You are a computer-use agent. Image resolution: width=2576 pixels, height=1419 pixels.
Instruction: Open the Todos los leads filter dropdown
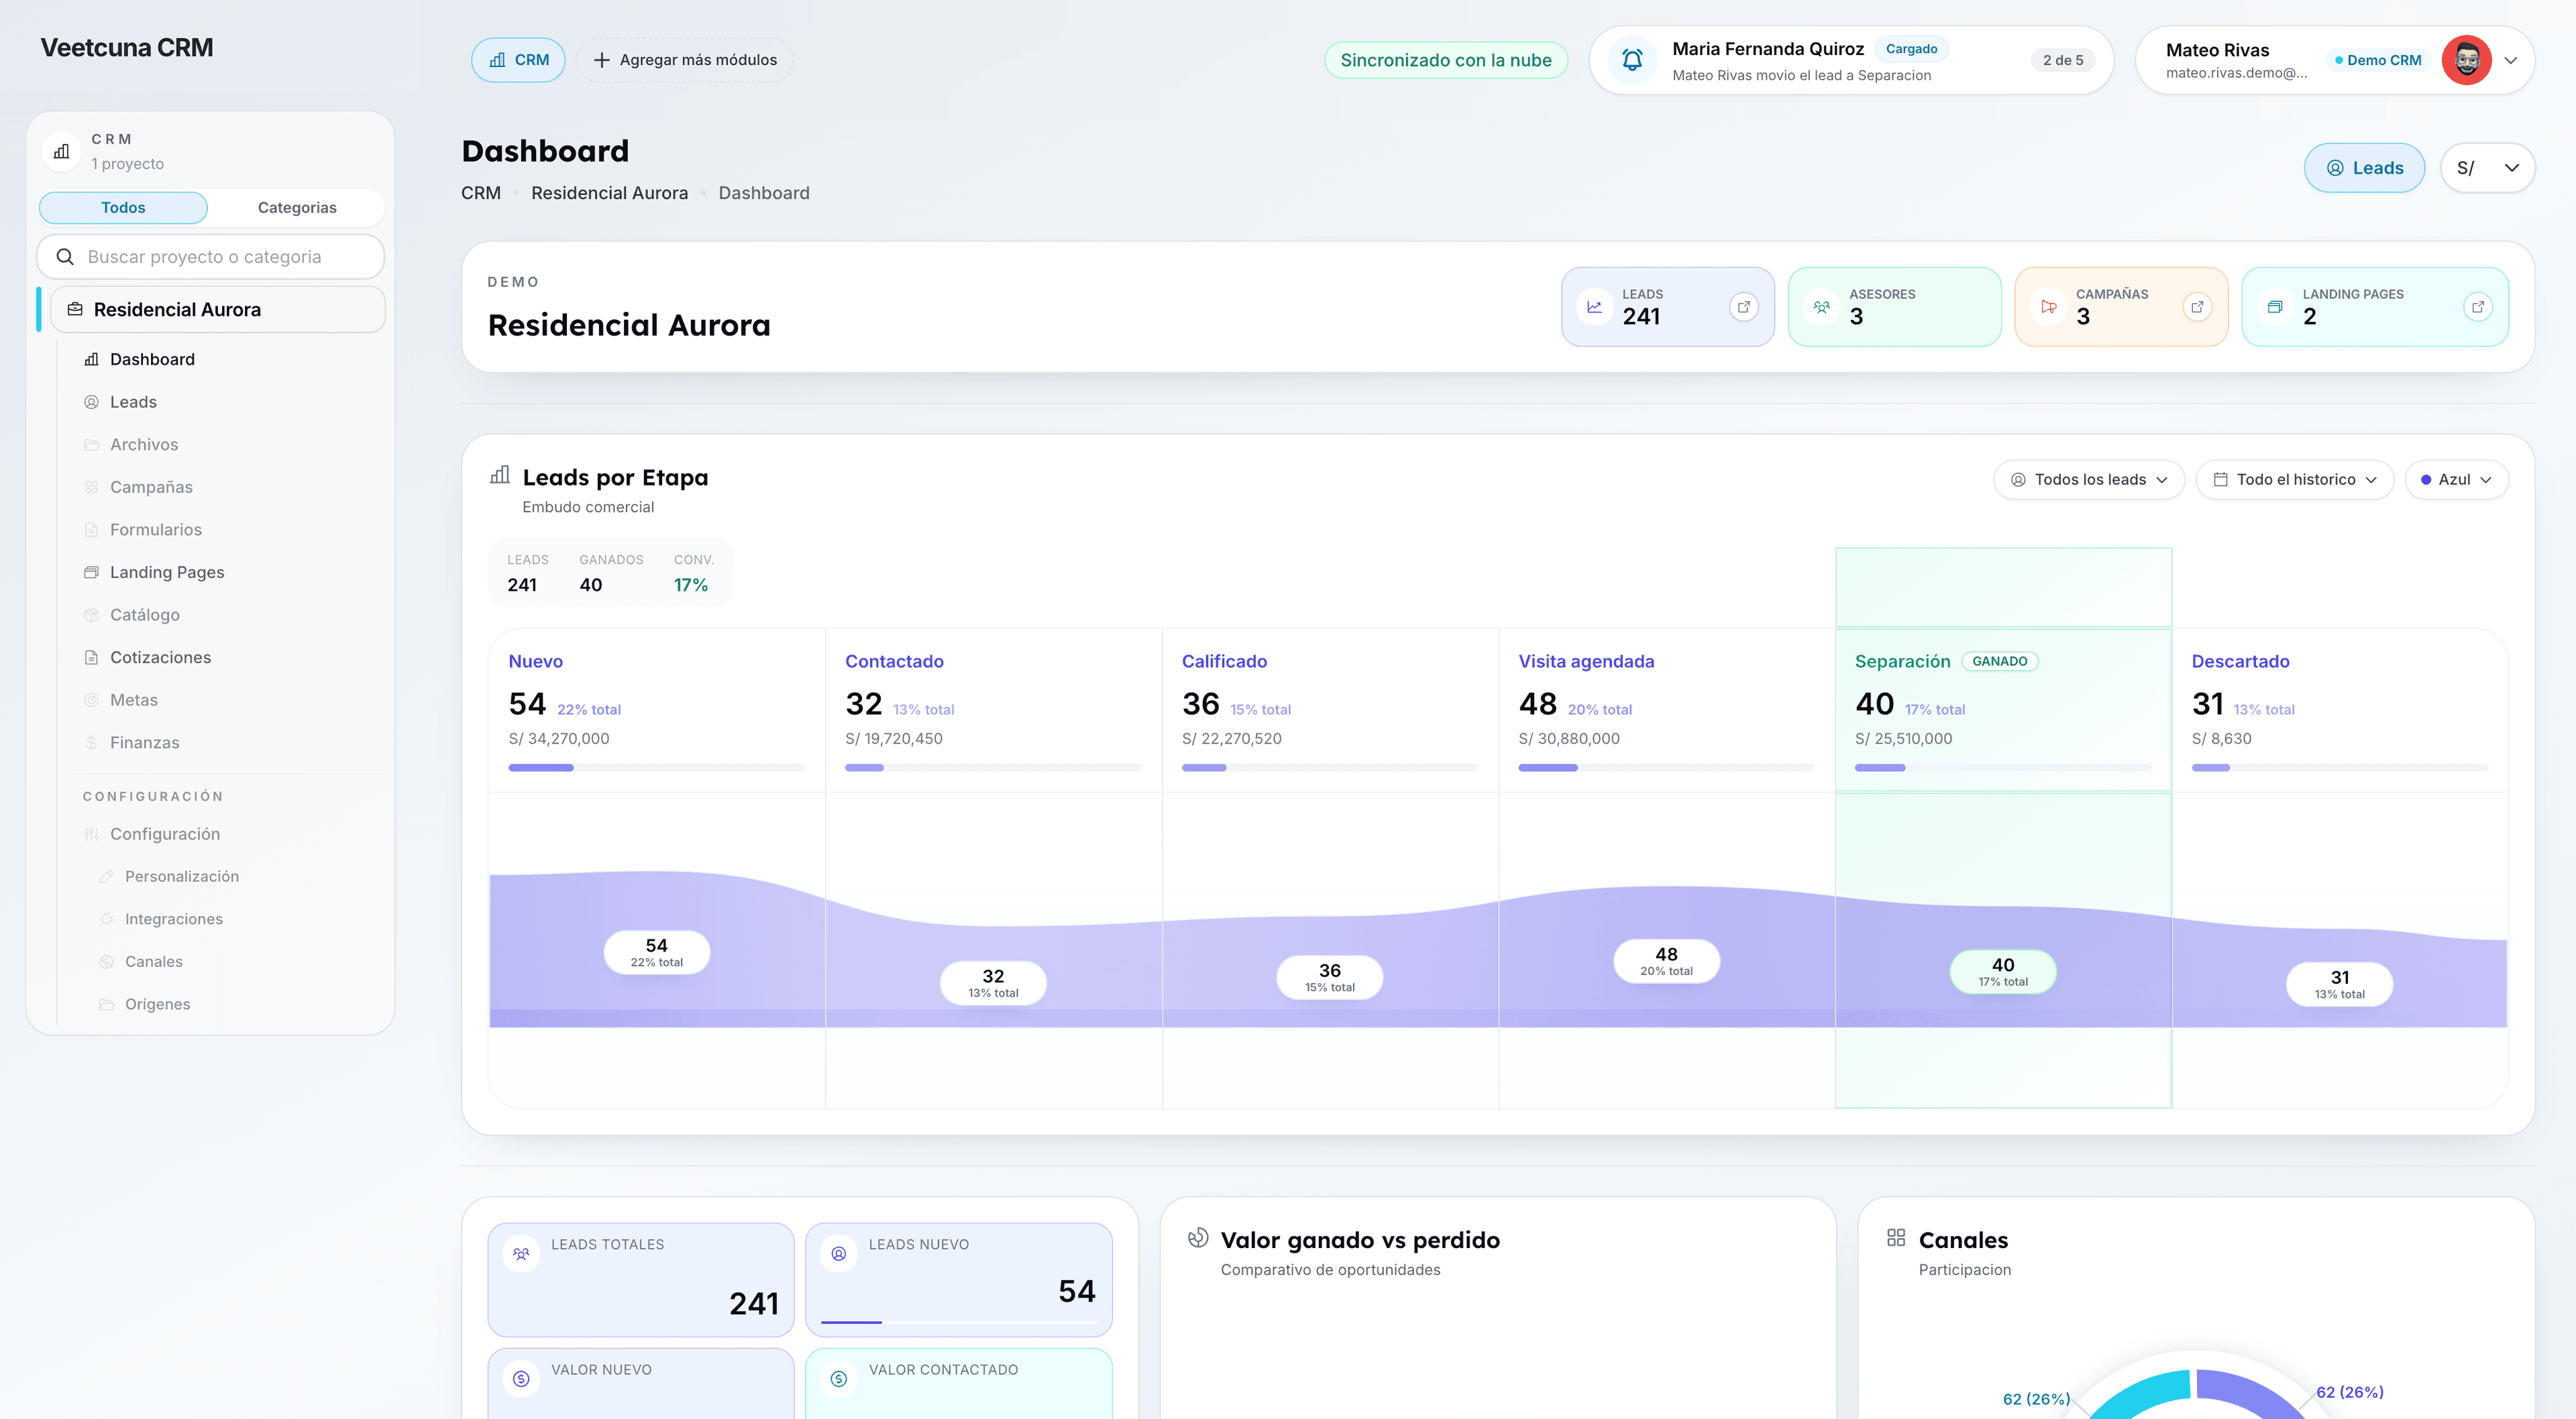2089,480
